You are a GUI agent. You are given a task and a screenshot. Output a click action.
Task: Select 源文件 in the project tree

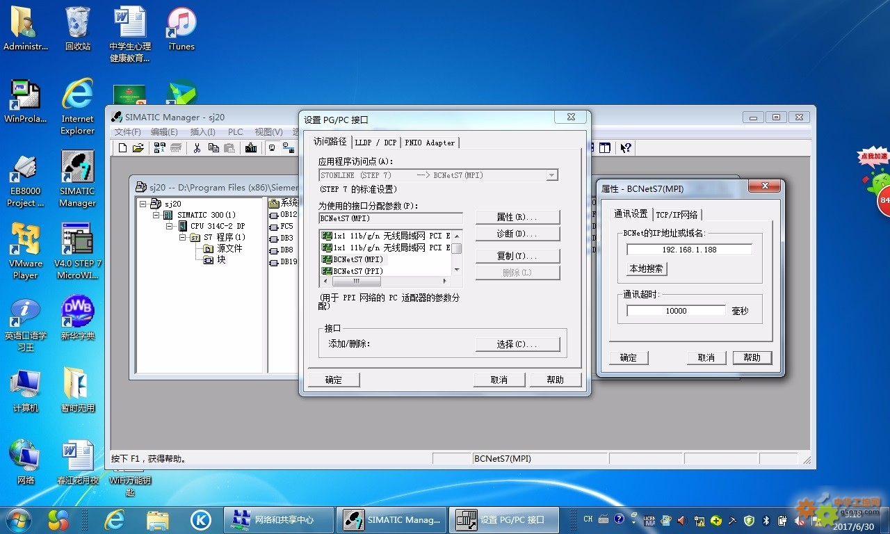[222, 248]
